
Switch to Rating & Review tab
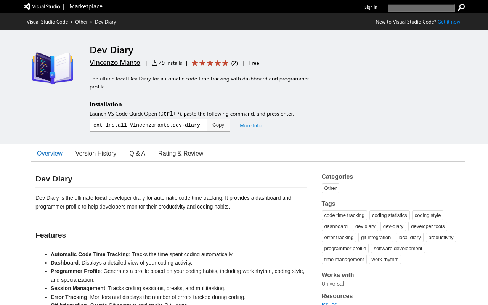coord(181,153)
